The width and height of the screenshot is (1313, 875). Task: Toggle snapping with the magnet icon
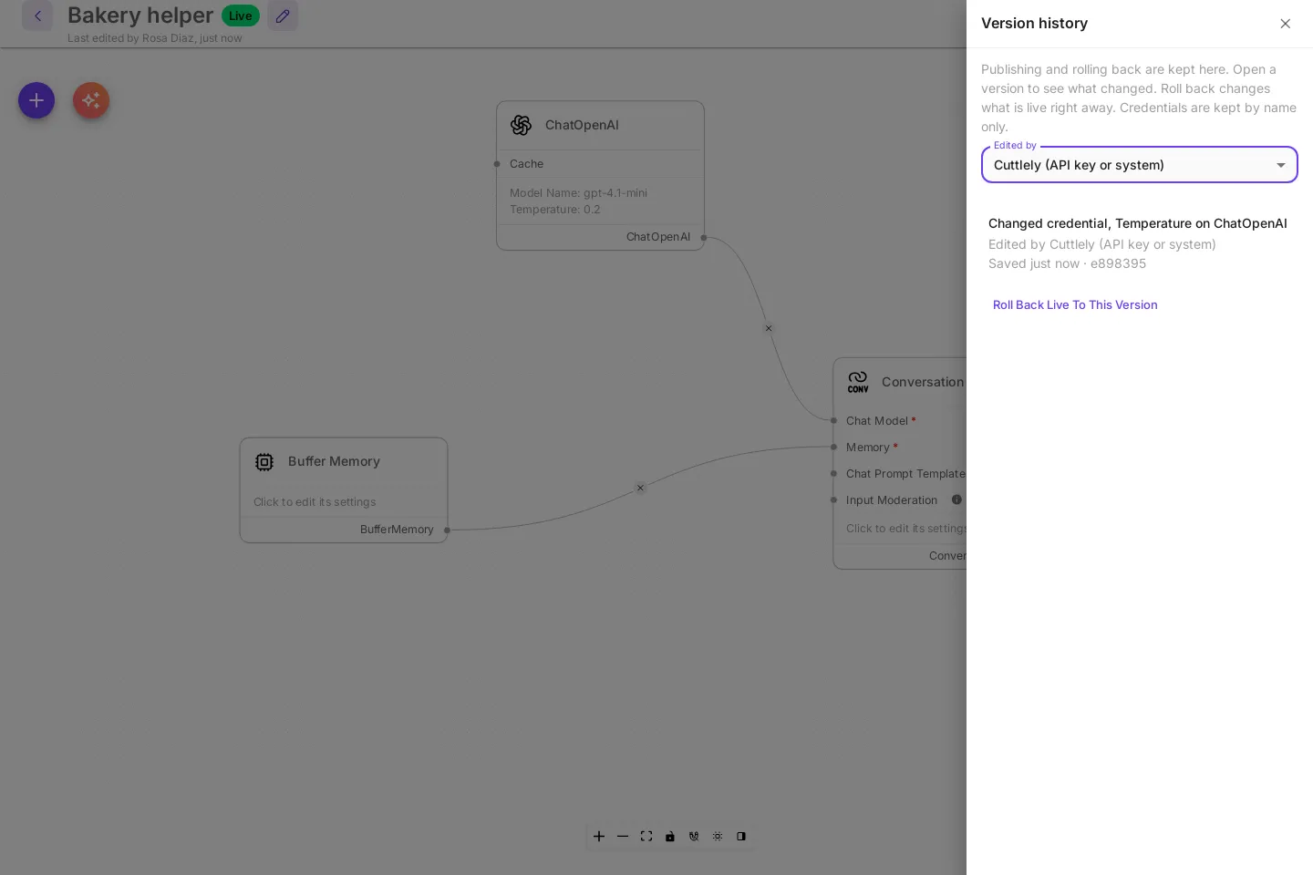694,836
